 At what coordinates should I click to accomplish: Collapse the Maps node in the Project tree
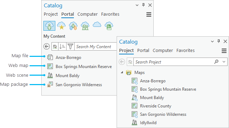pos(122,72)
